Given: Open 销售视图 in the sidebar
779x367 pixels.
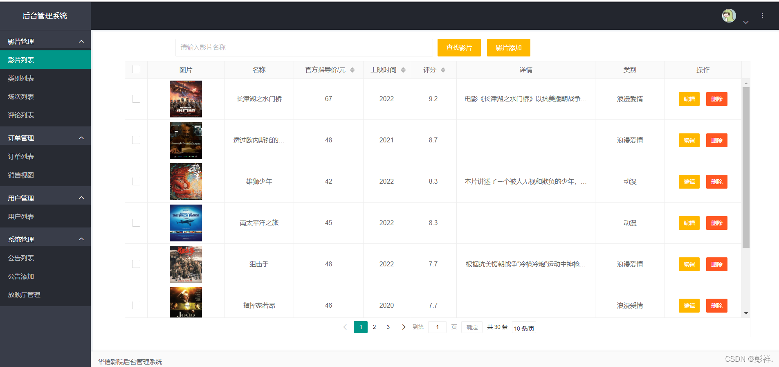Looking at the screenshot, I should pos(45,175).
